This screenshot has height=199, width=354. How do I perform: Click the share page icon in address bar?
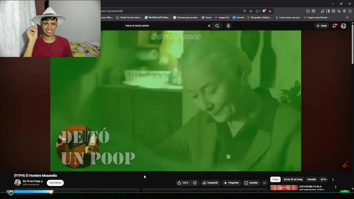(x=257, y=11)
